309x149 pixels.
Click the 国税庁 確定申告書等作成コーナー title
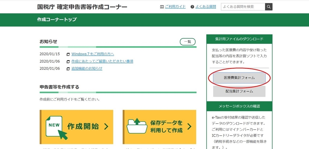pyautogui.click(x=82, y=7)
